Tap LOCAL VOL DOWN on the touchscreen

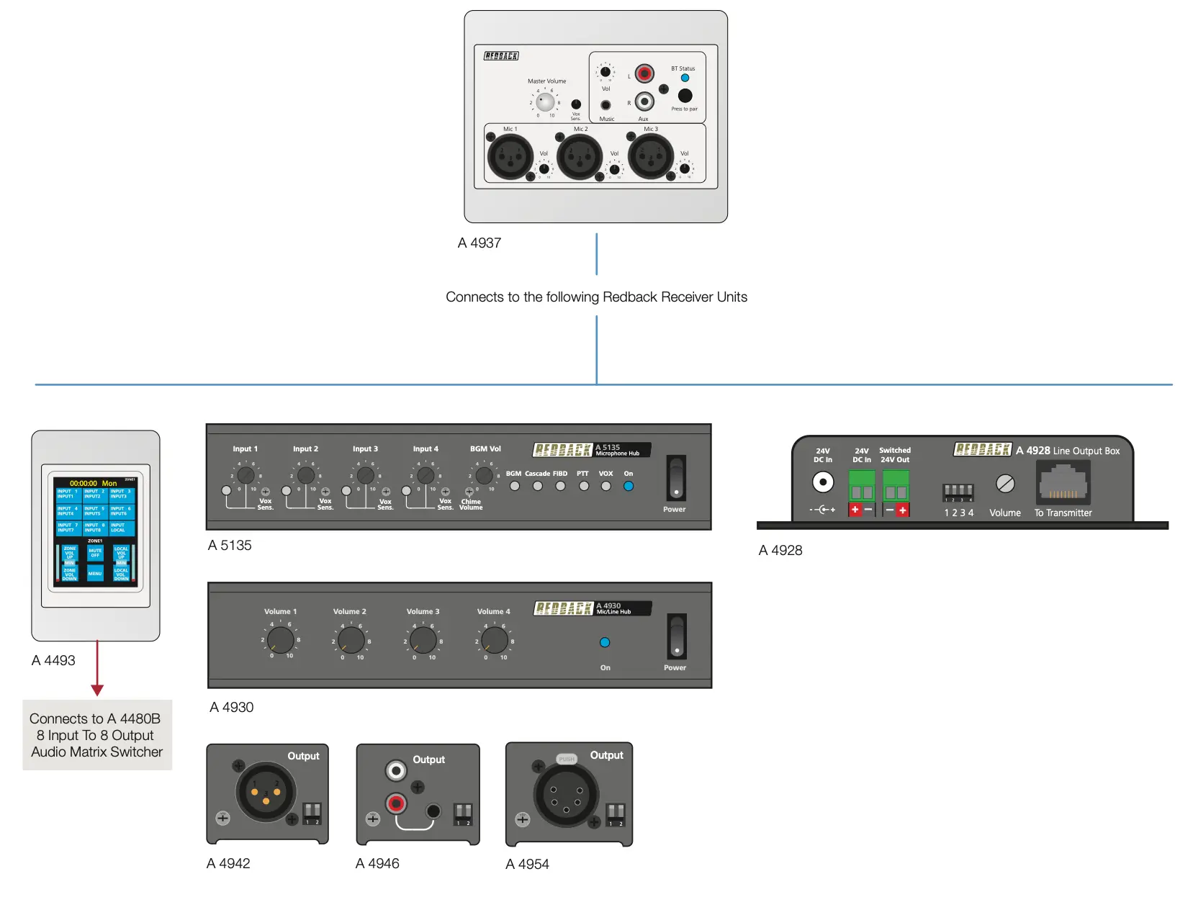[x=121, y=574]
